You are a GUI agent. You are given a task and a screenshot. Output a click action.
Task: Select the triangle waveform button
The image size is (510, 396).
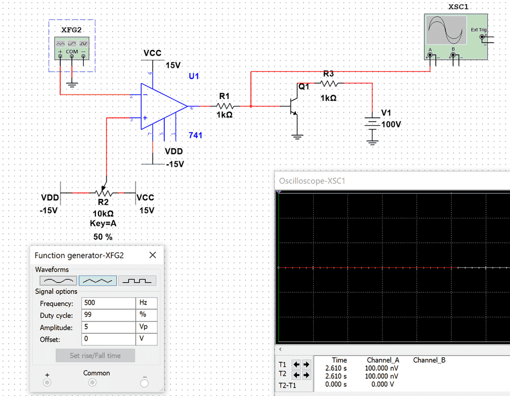98,281
